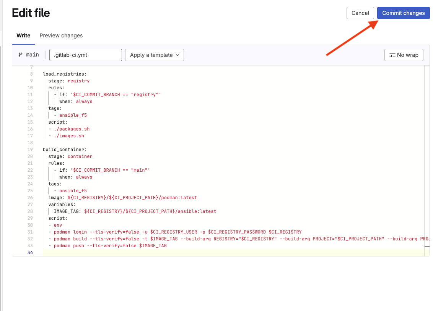Click the podman login command line
The image size is (433, 311).
175,232
